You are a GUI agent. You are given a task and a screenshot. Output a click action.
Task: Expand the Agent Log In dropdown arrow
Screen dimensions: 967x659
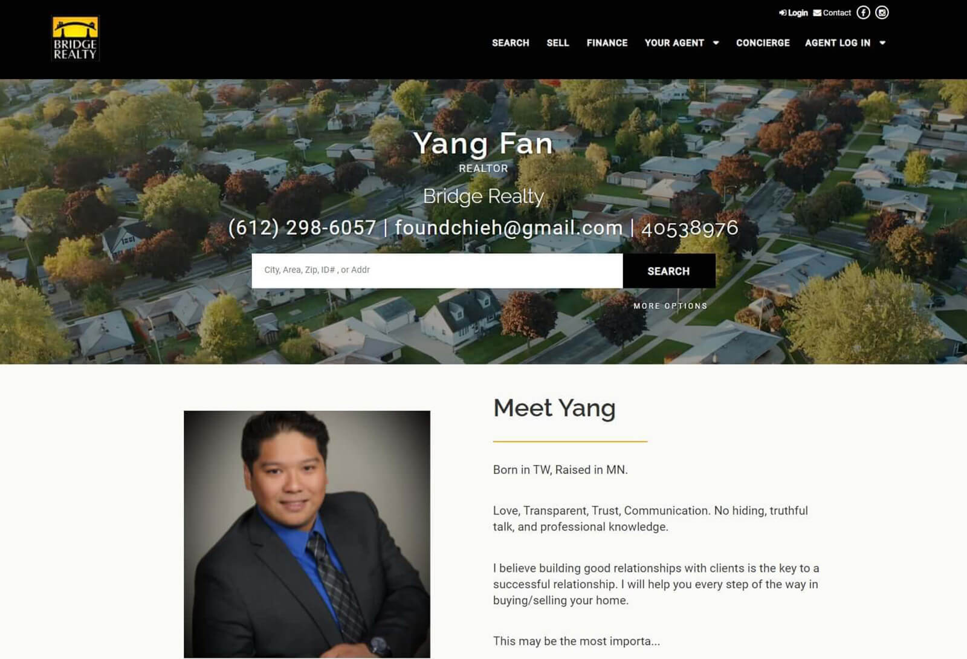click(x=882, y=43)
